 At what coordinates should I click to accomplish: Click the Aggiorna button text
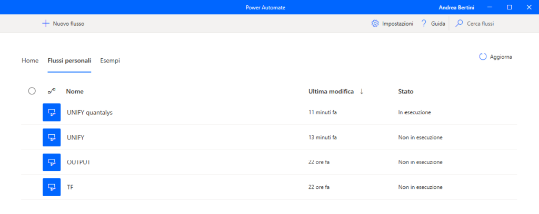(501, 57)
